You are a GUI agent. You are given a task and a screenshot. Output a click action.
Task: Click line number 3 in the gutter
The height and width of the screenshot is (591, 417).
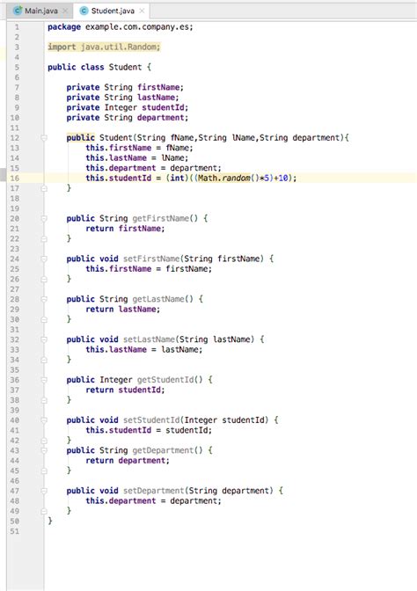tap(17, 47)
